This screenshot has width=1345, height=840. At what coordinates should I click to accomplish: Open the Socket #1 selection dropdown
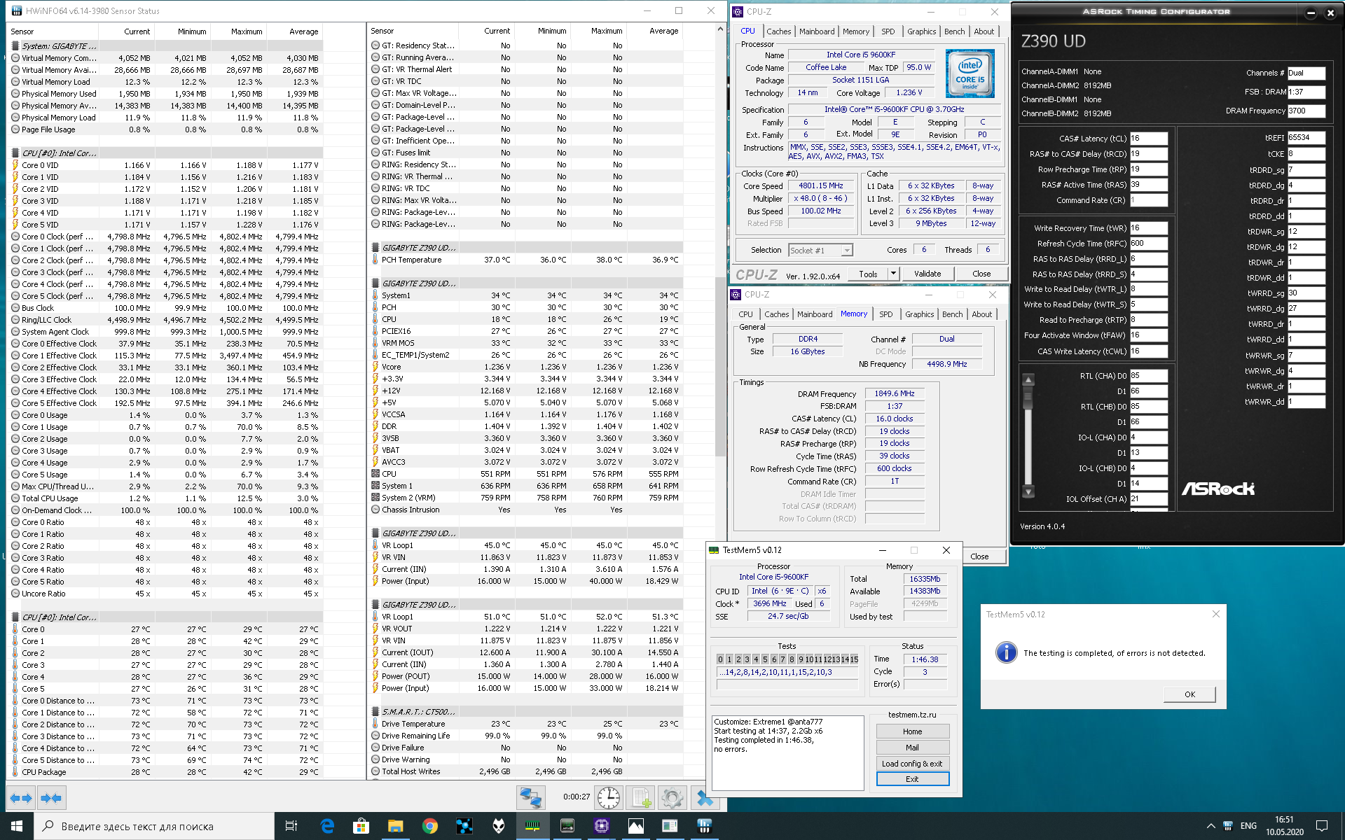820,251
